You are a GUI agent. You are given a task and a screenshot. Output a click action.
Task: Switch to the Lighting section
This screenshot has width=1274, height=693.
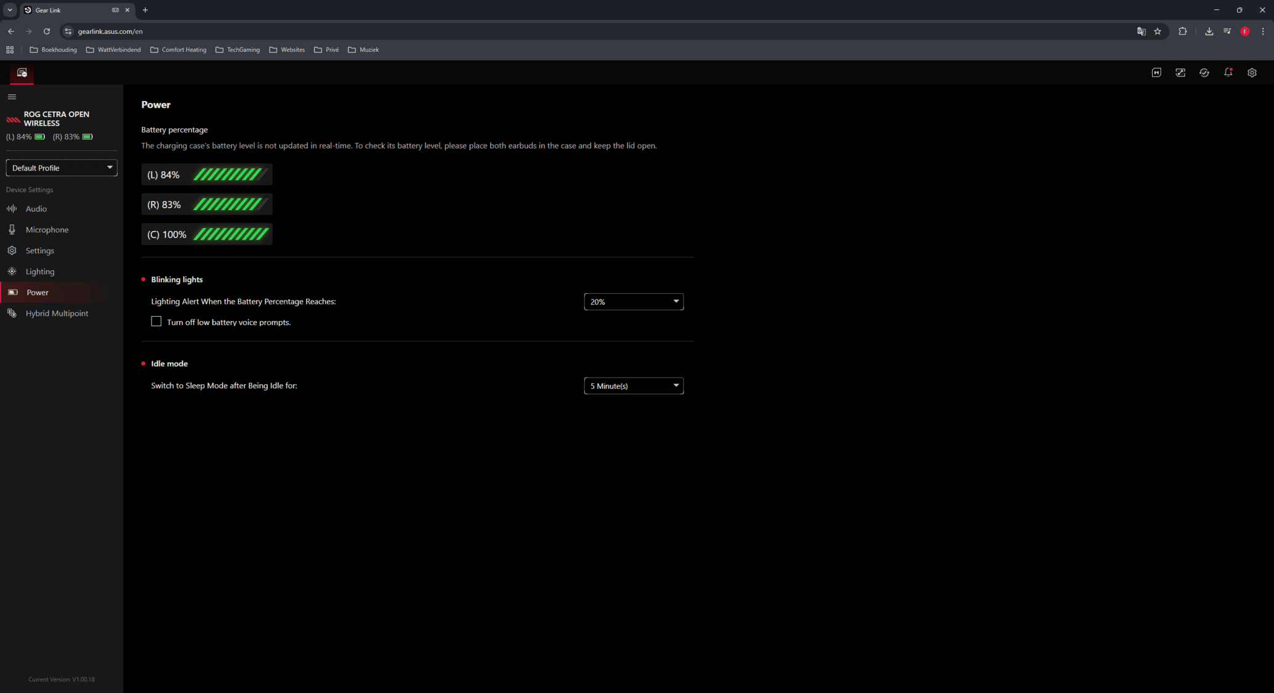[39, 272]
